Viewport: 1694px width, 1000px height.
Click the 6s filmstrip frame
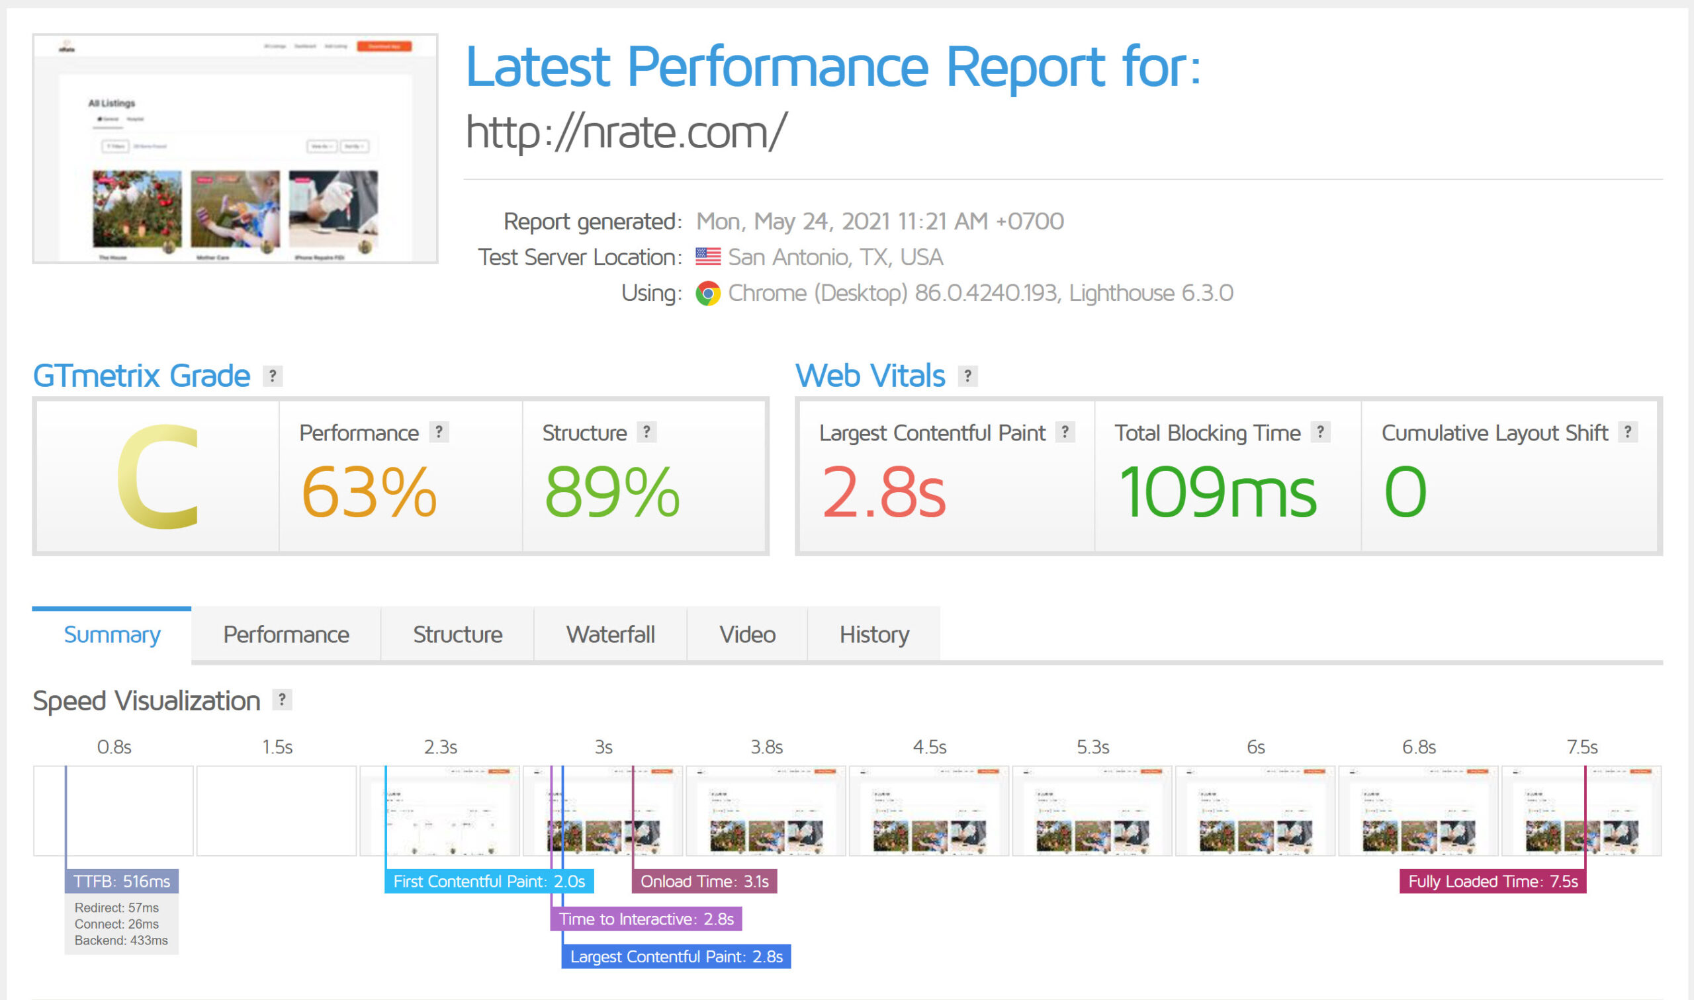1255,811
